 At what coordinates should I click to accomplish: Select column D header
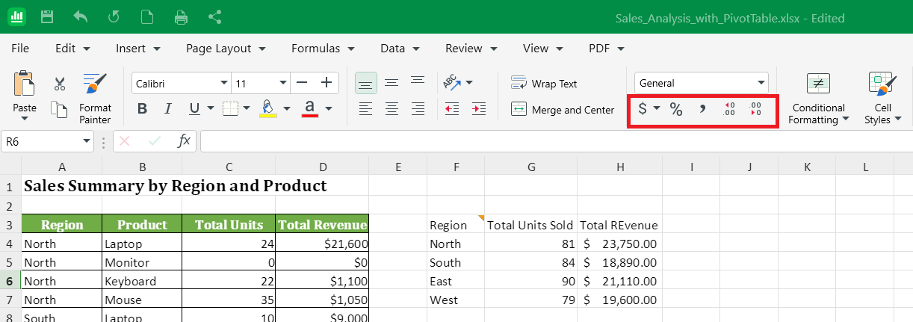coord(322,167)
